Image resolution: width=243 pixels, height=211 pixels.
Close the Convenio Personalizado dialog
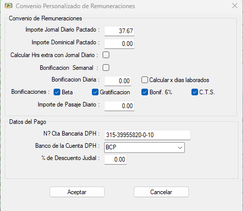click(x=235, y=6)
